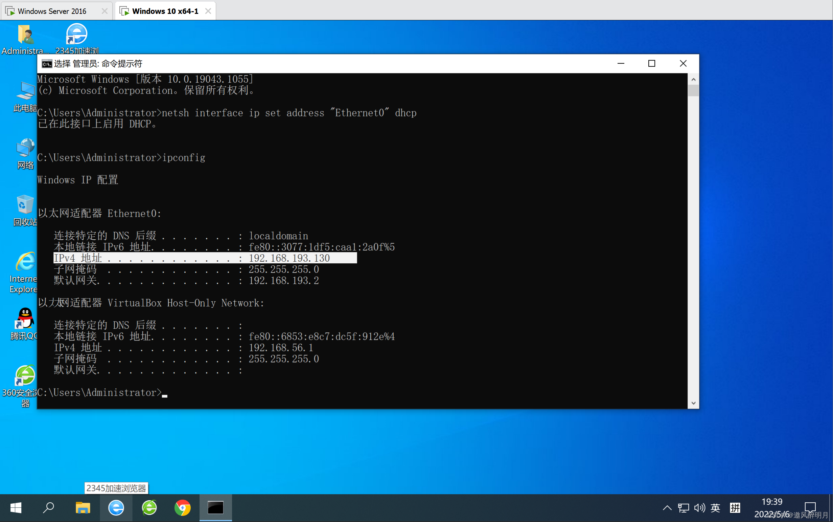This screenshot has width=833, height=522.
Task: Open the notification center icon
Action: click(x=810, y=508)
